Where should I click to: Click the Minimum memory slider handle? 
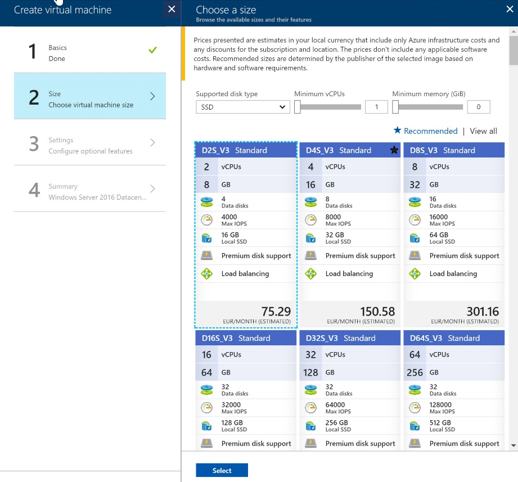click(x=395, y=107)
